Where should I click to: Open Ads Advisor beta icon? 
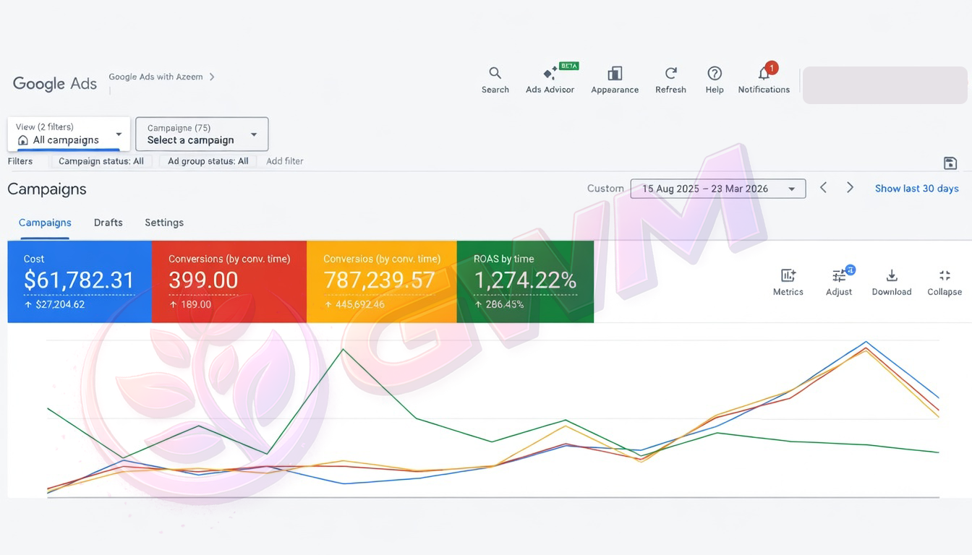(x=550, y=74)
